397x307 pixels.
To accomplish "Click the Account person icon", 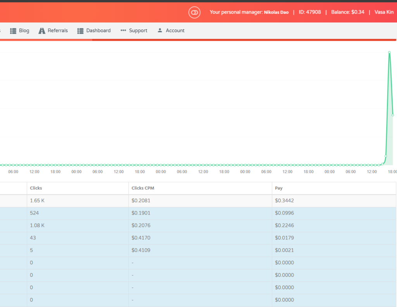I will [160, 30].
